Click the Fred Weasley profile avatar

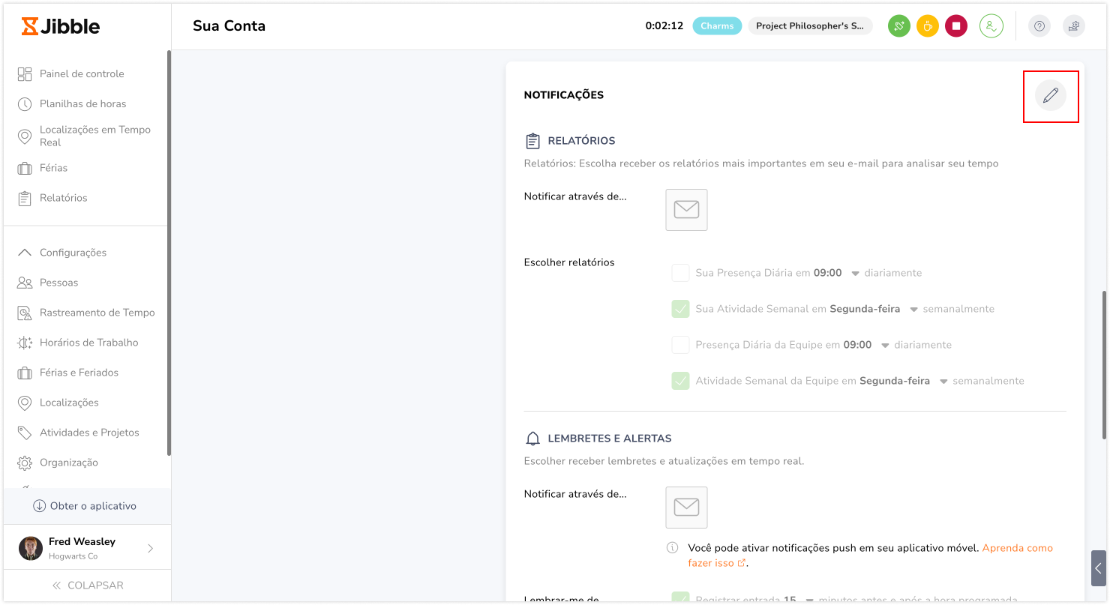(x=31, y=548)
